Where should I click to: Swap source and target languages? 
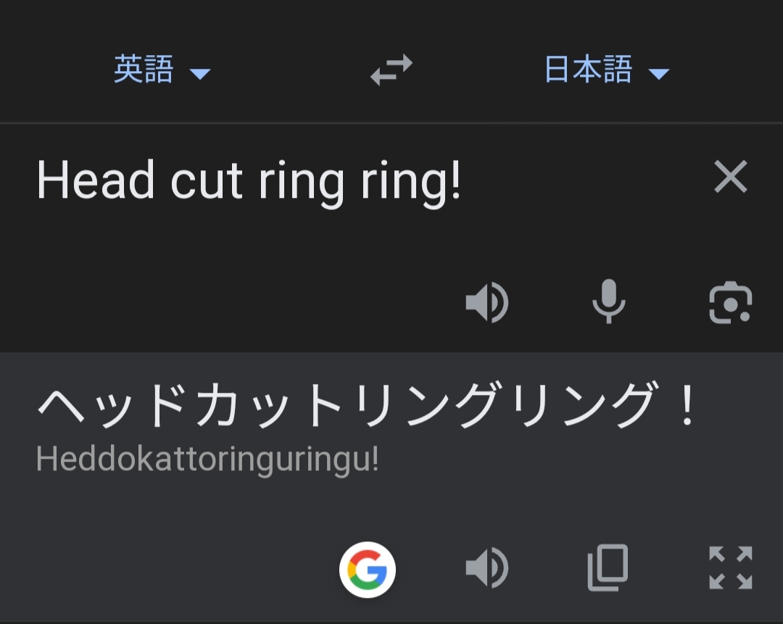(x=391, y=70)
